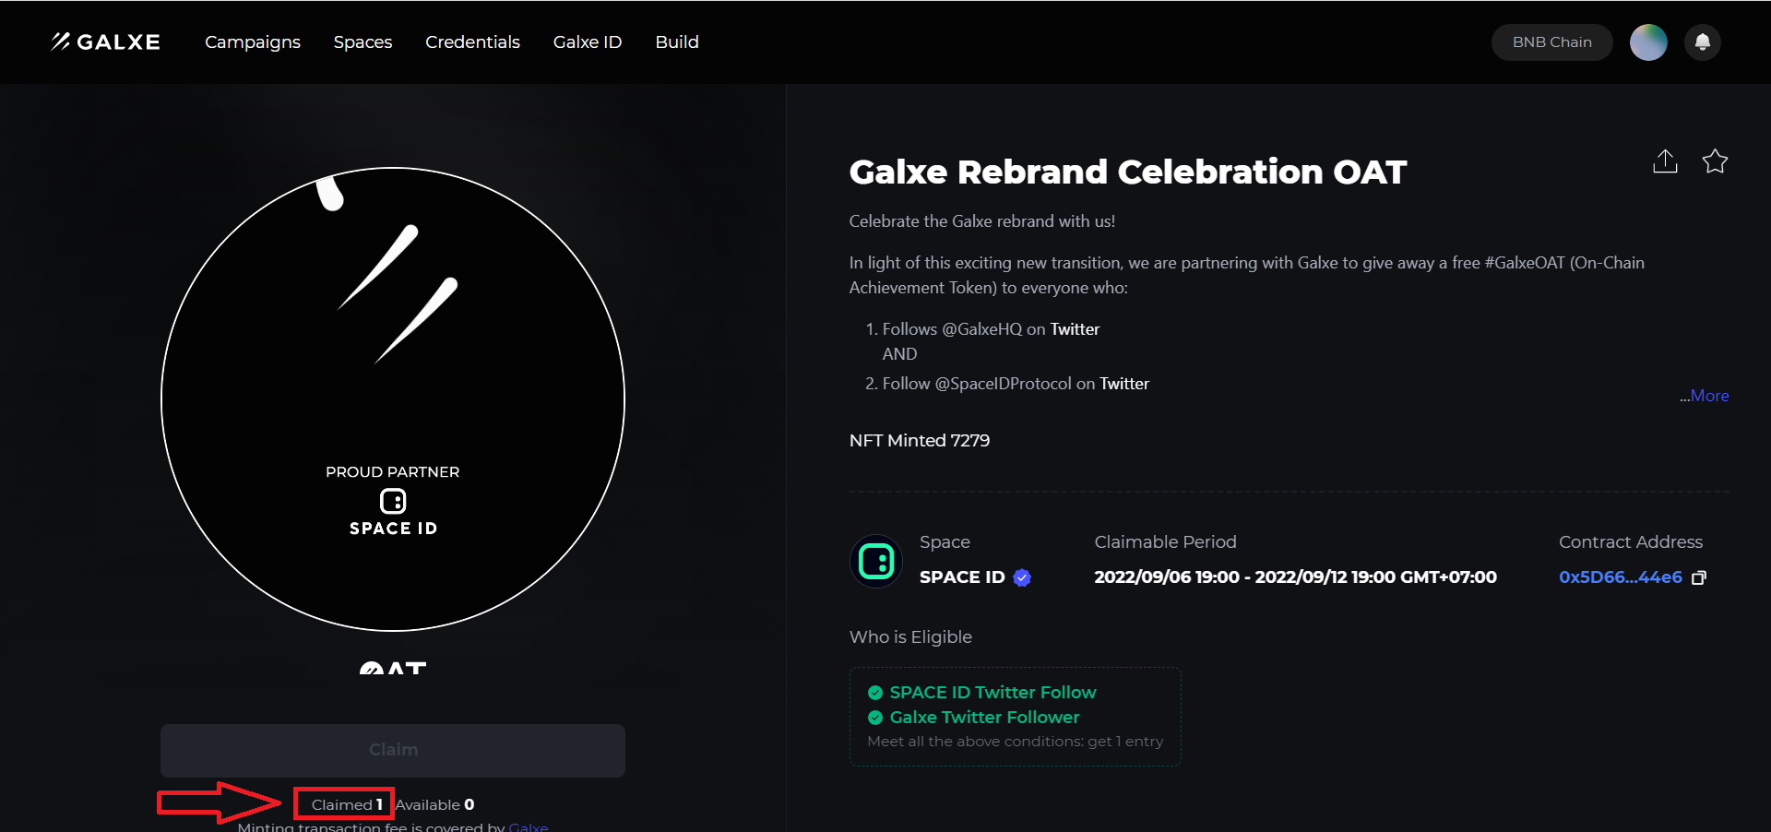1771x832 pixels.
Task: Open SPACE ID space name link
Action: click(x=962, y=577)
